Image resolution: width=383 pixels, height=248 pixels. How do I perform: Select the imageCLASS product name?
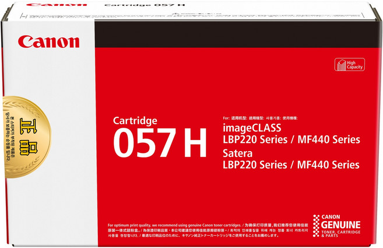[252, 127]
